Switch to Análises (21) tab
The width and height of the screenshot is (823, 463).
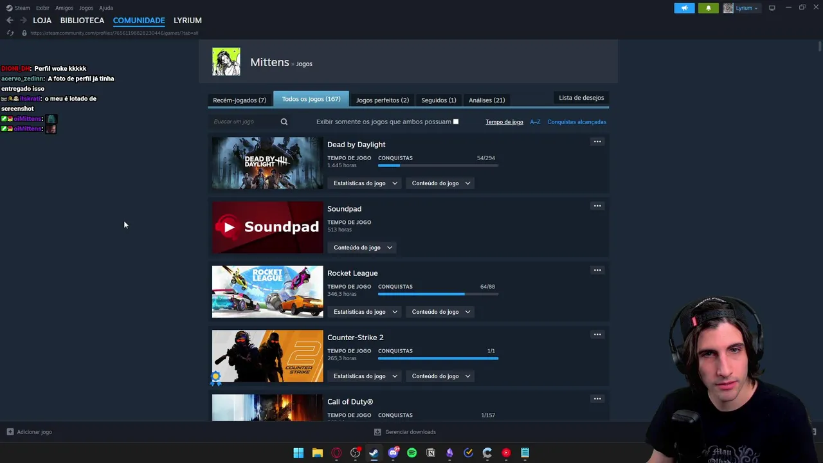point(487,100)
